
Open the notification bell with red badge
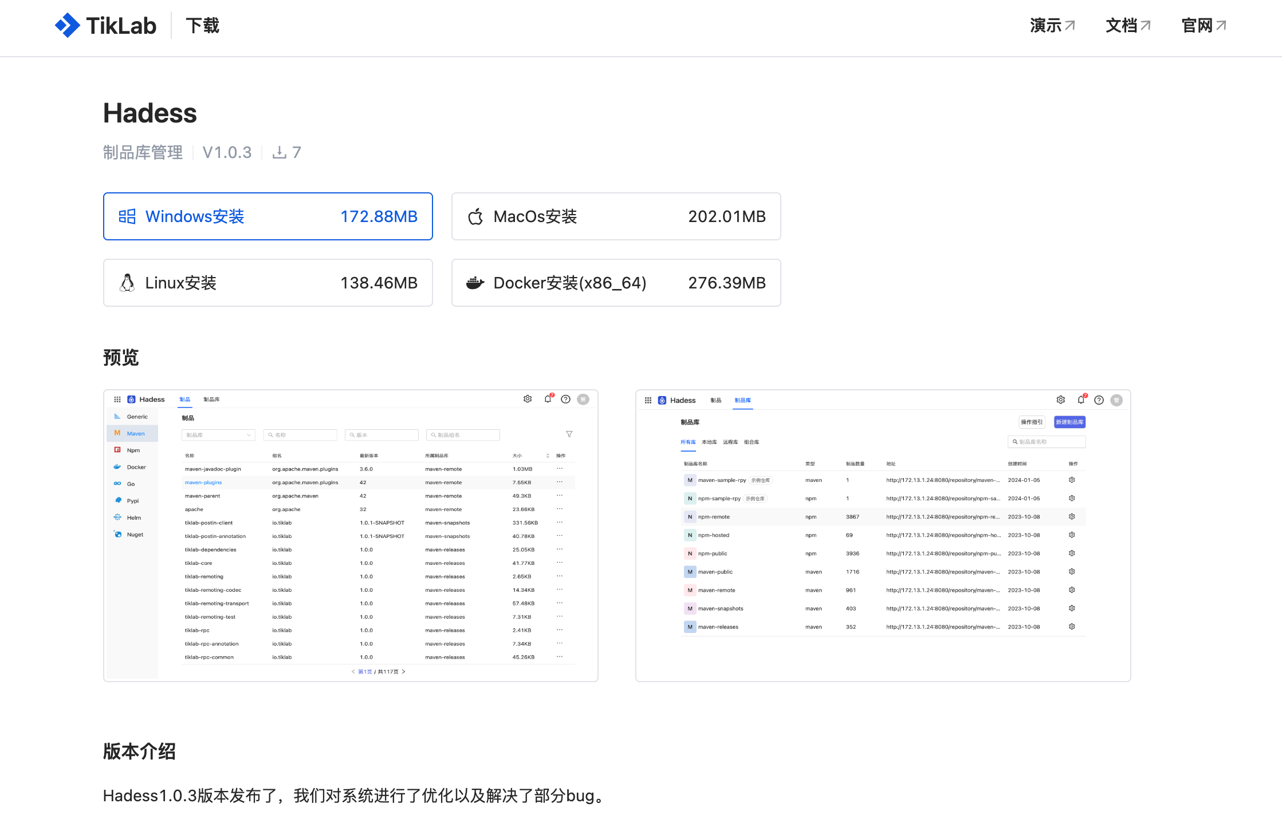click(x=548, y=399)
